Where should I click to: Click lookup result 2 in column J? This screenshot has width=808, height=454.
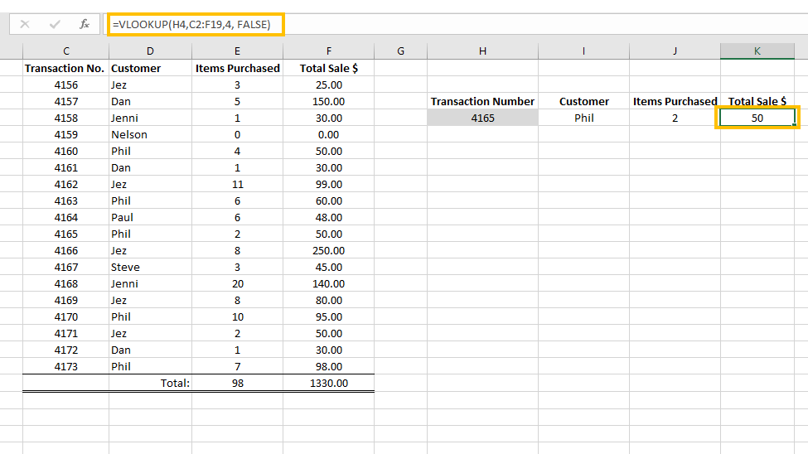[675, 118]
